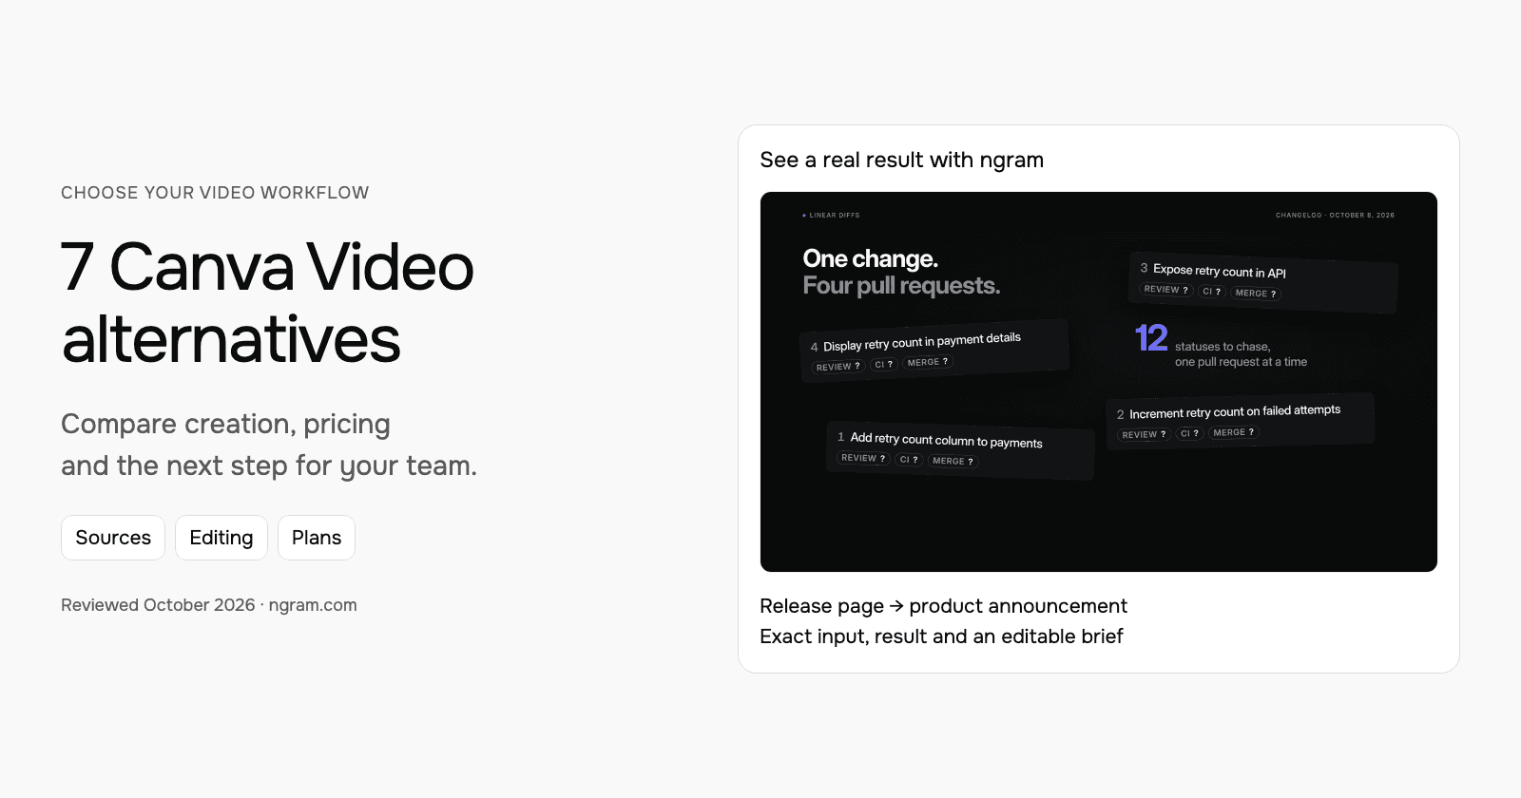The image size is (1521, 798).
Task: Open the Plans chip
Action: [317, 538]
